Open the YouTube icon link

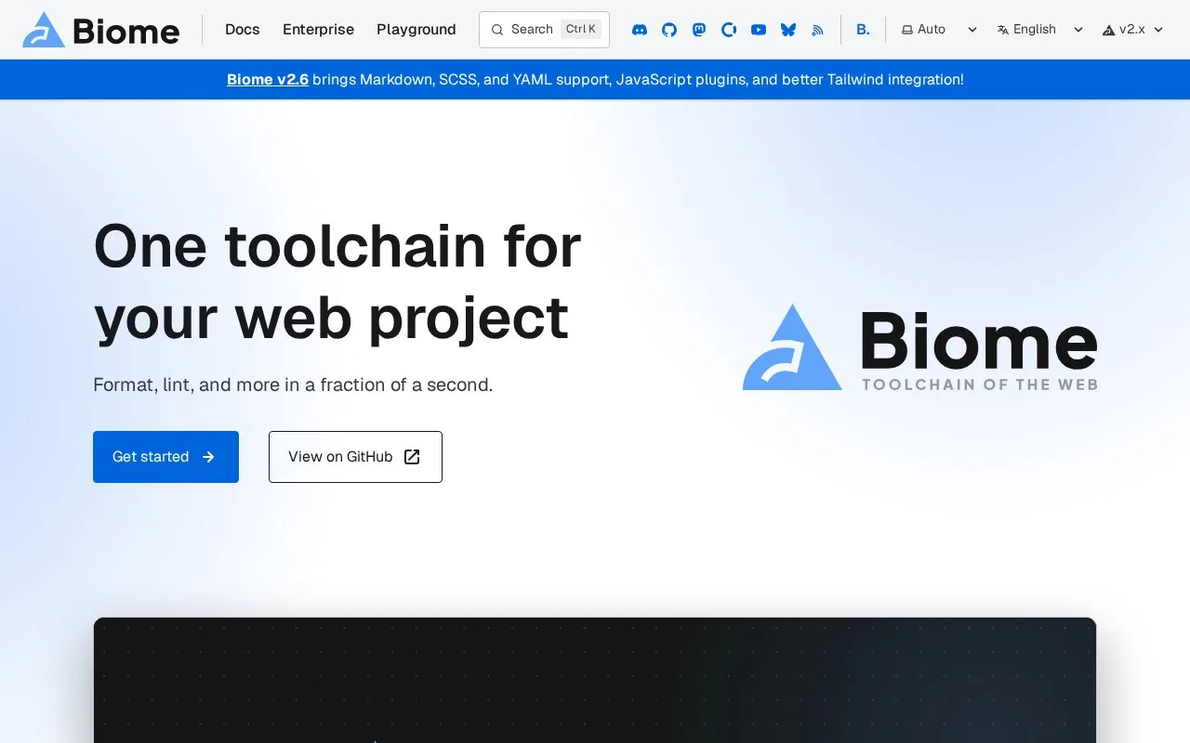click(759, 30)
